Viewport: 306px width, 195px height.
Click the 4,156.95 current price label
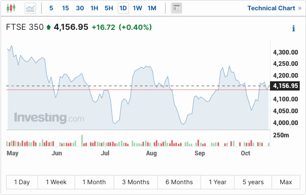tap(285, 86)
